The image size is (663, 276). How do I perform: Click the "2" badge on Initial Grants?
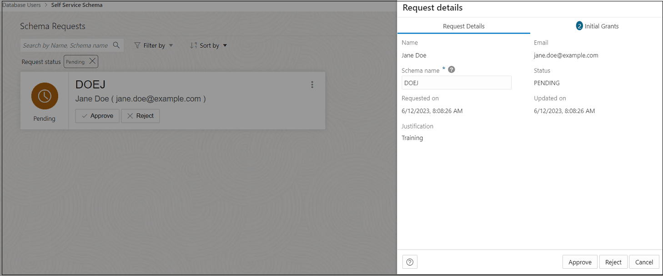point(579,26)
